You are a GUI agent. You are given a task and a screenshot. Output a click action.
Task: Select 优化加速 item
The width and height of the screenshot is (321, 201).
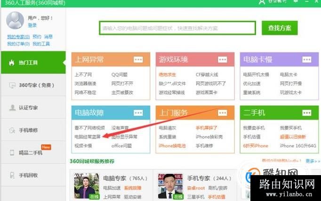(252, 83)
